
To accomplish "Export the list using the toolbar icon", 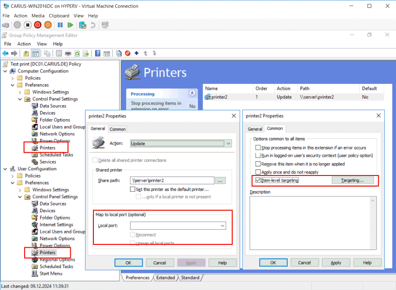I will tap(86, 54).
